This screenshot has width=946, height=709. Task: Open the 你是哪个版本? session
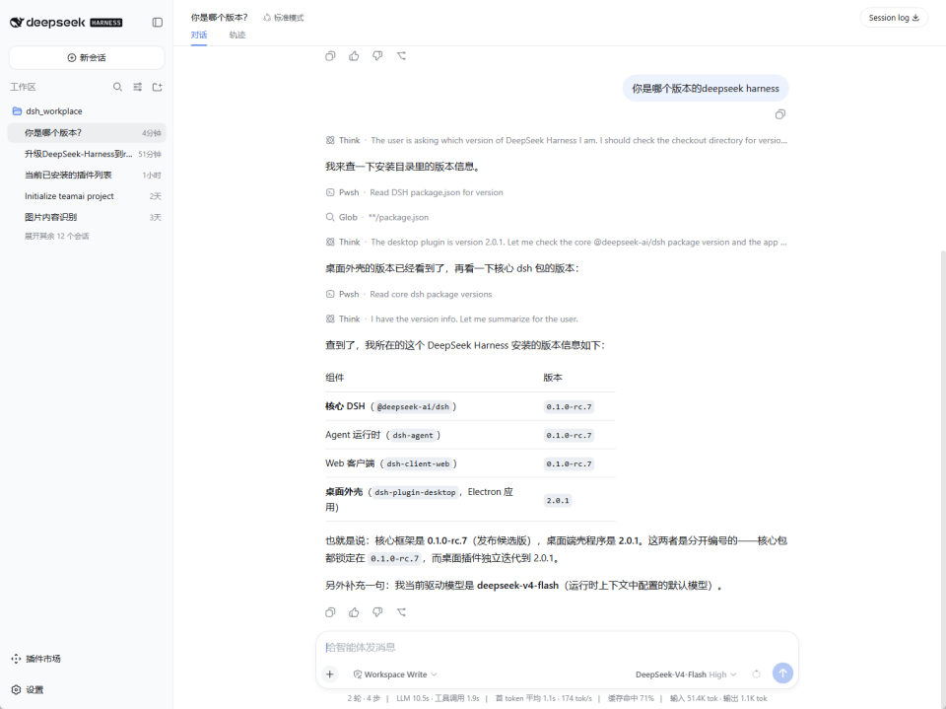[87, 133]
